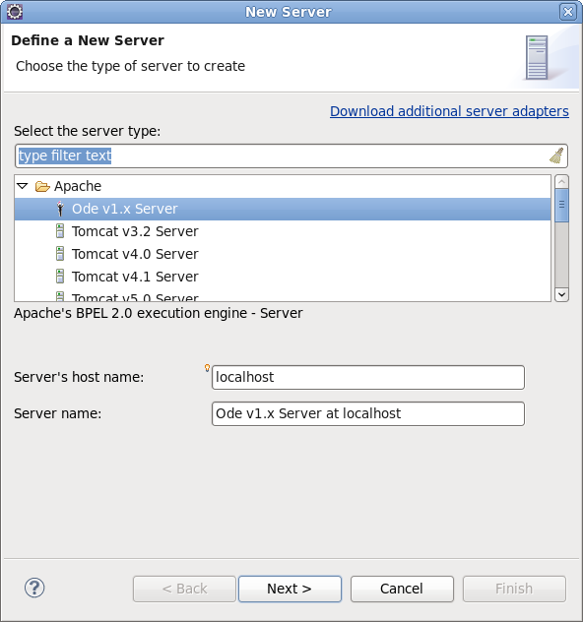Click the Tomcat v3.2 Server icon

[60, 231]
